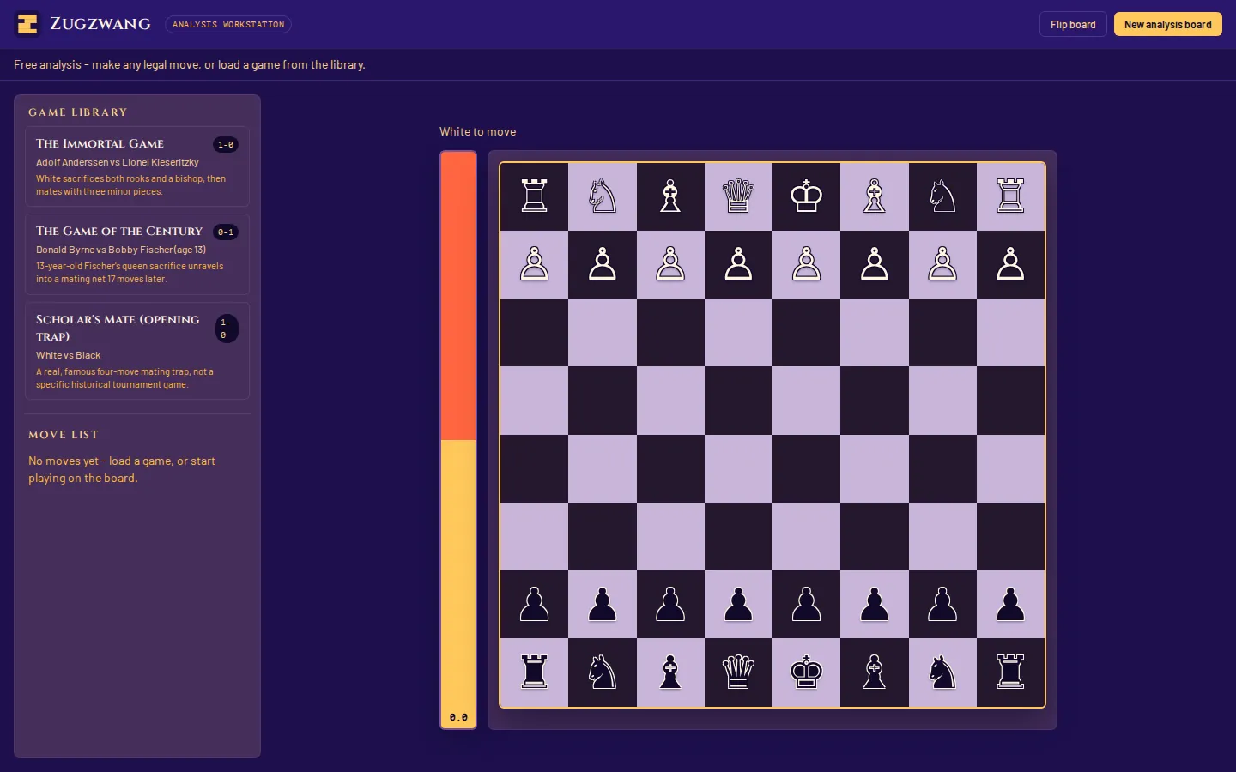Click the Analysis Workstation badge
The height and width of the screenshot is (772, 1236).
(228, 25)
